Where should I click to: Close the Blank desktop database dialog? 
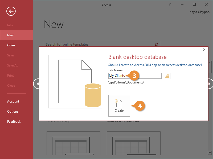[204, 50]
